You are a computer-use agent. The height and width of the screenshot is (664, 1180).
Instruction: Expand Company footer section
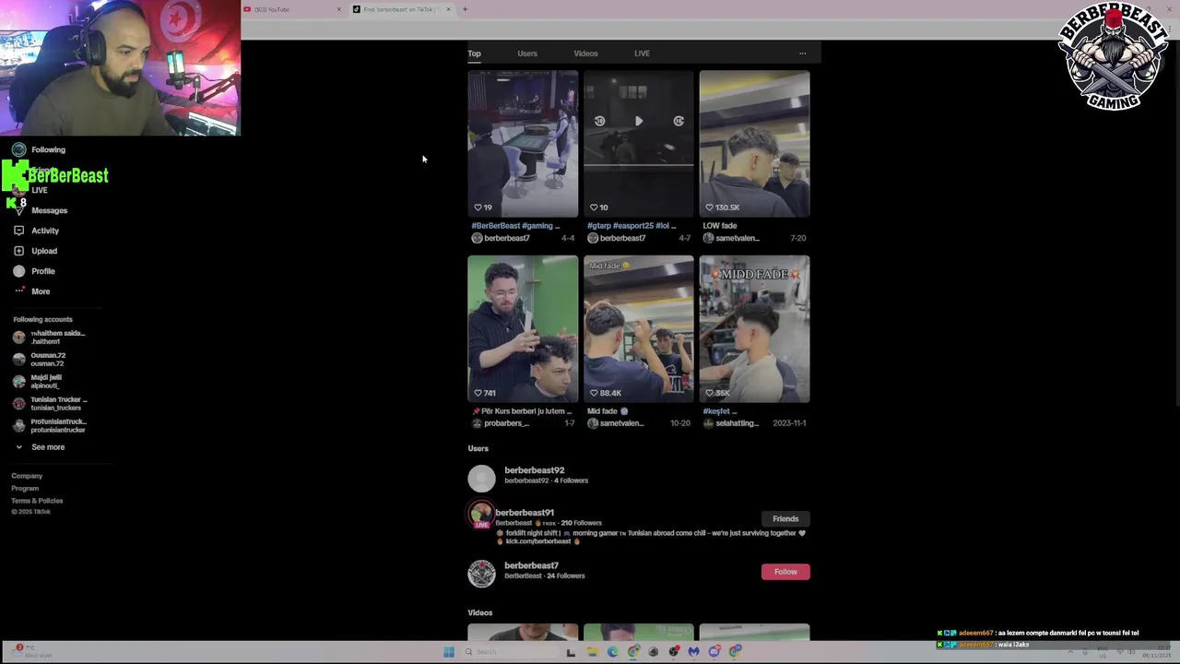[27, 476]
